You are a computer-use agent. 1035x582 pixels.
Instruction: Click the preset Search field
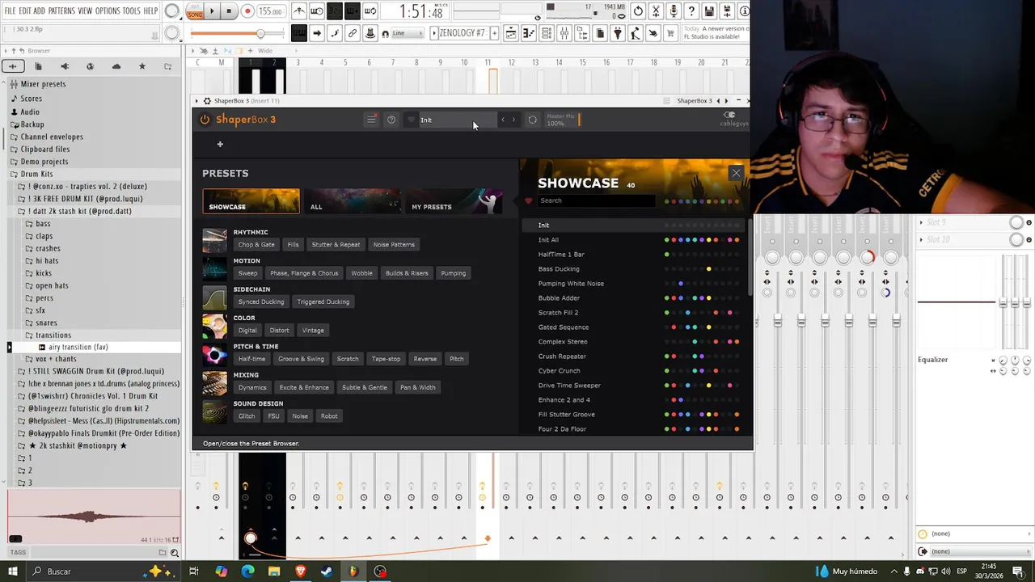click(598, 200)
